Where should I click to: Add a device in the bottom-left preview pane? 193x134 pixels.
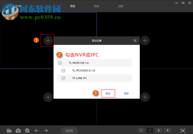pos(48,97)
